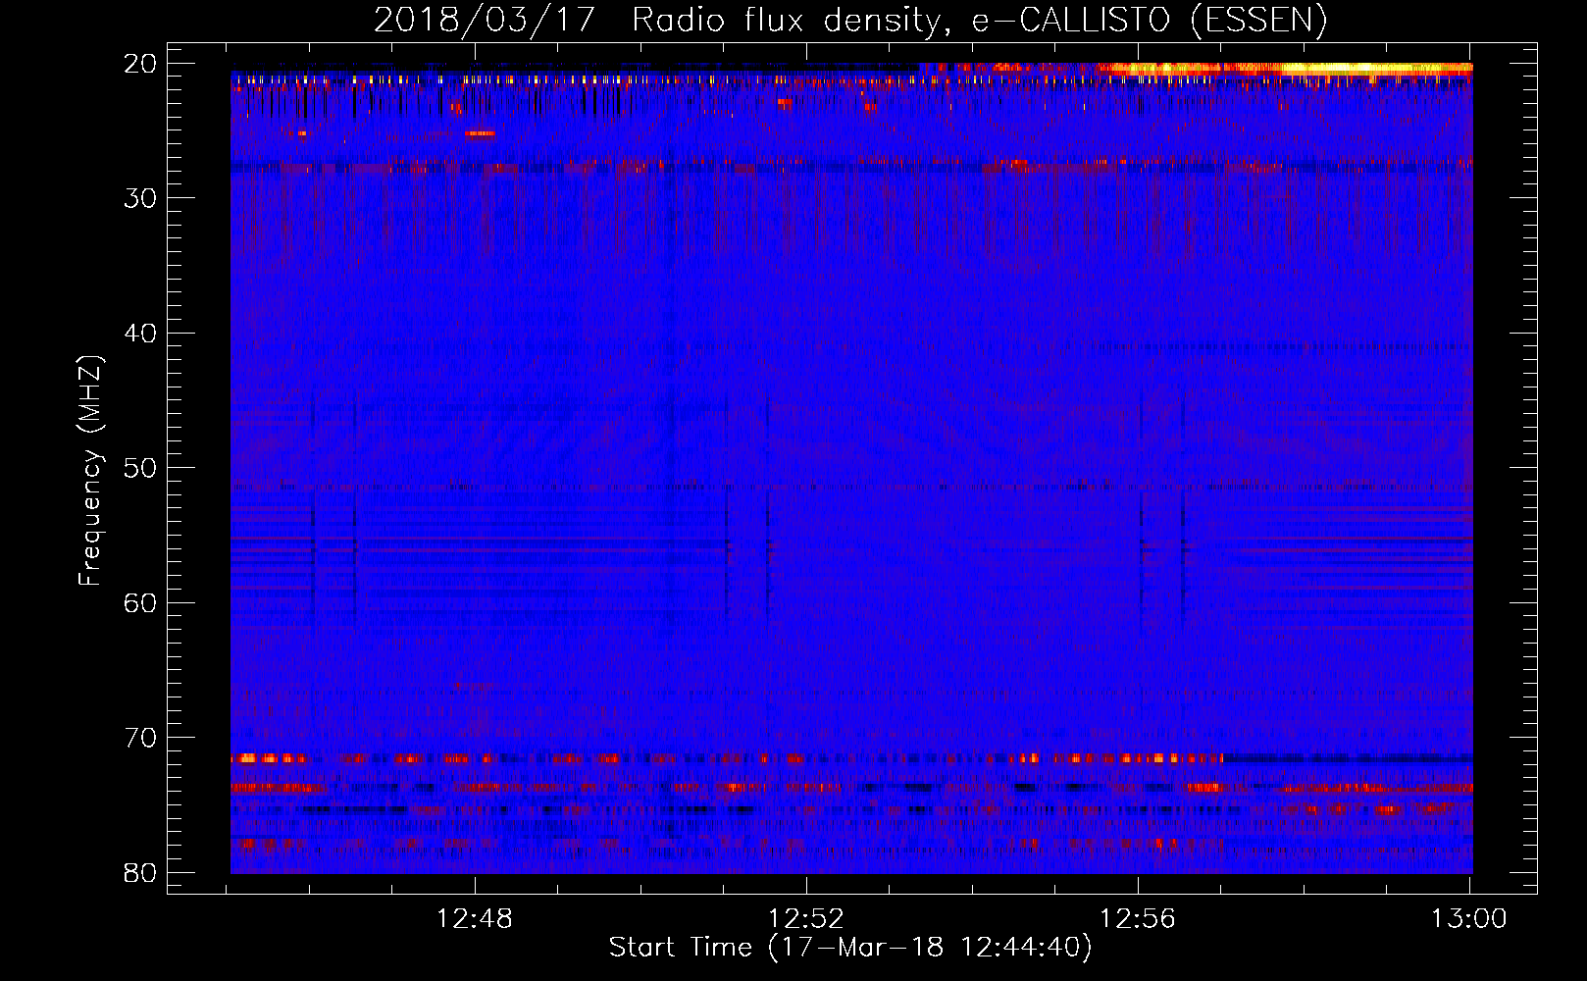Image resolution: width=1587 pixels, height=981 pixels.
Task: Click the plot title mentioning e-CALLISTO (ESSEN)
Action: click(850, 20)
